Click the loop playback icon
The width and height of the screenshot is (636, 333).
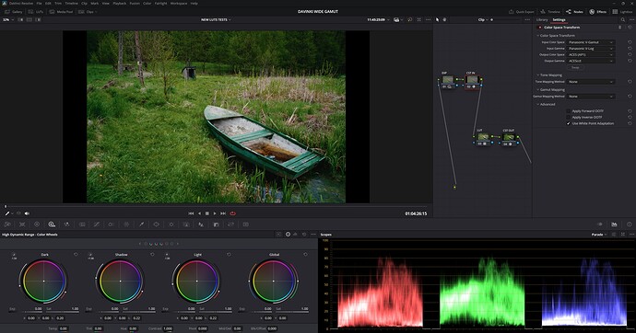[x=233, y=213]
